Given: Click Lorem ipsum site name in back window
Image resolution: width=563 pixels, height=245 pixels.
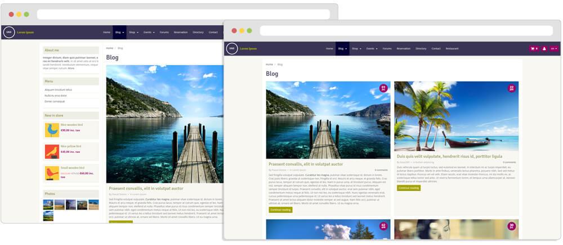Looking at the screenshot, I should [x=25, y=32].
